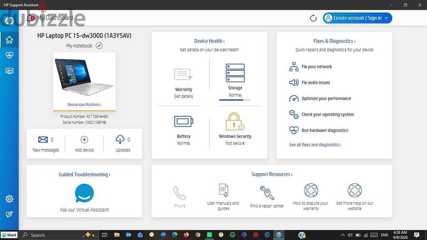Show hidden system tray icons
The image size is (427, 240).
(x=343, y=235)
